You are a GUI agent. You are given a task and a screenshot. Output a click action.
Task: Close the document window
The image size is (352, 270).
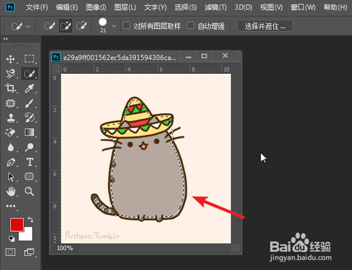(x=225, y=55)
